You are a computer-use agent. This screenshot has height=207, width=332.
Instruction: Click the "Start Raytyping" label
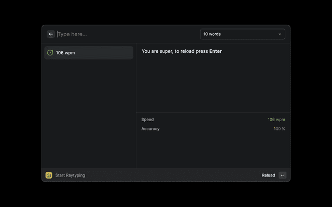click(70, 175)
